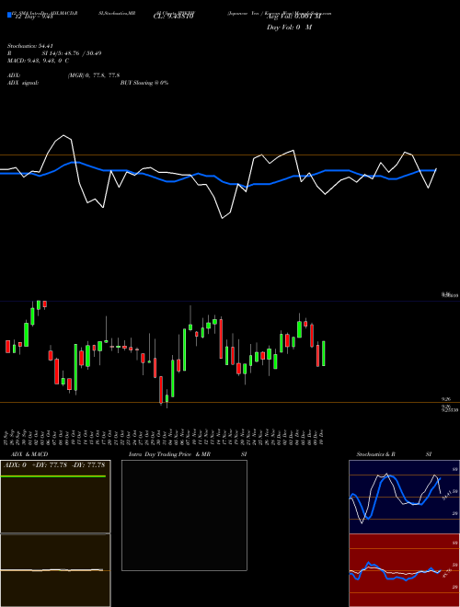Click the 'Avg Vol: 0.001 M' label
This screenshot has width=460, height=607.
(293, 17)
